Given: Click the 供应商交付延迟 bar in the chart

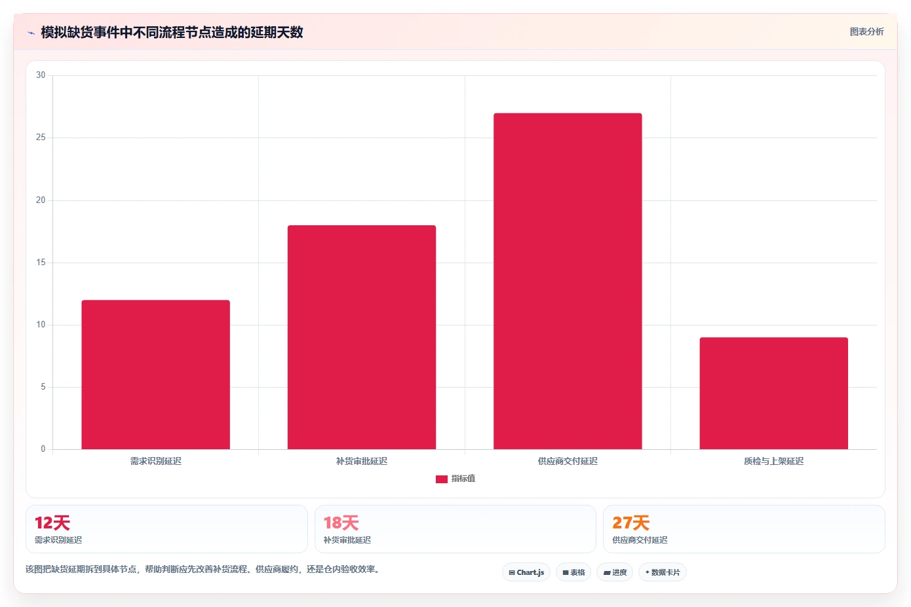Looking at the screenshot, I should [568, 281].
